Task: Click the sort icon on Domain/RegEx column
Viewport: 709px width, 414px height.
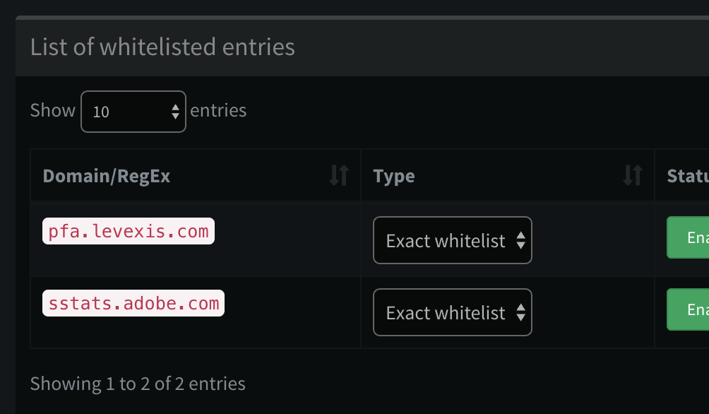Action: [340, 175]
